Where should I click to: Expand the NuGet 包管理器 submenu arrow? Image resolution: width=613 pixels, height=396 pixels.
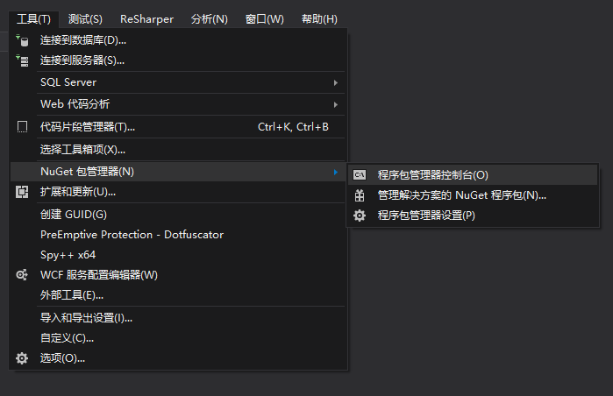pos(335,172)
